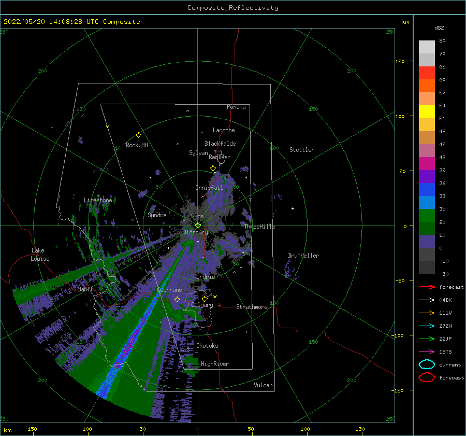Screen dimensions: 466x436
Task: Click the Drumheller city label
Action: pos(303,256)
